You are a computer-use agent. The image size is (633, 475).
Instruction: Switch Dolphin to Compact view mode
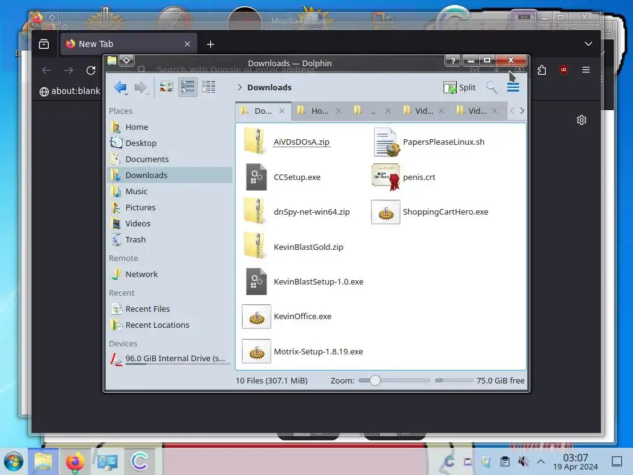pyautogui.click(x=188, y=87)
